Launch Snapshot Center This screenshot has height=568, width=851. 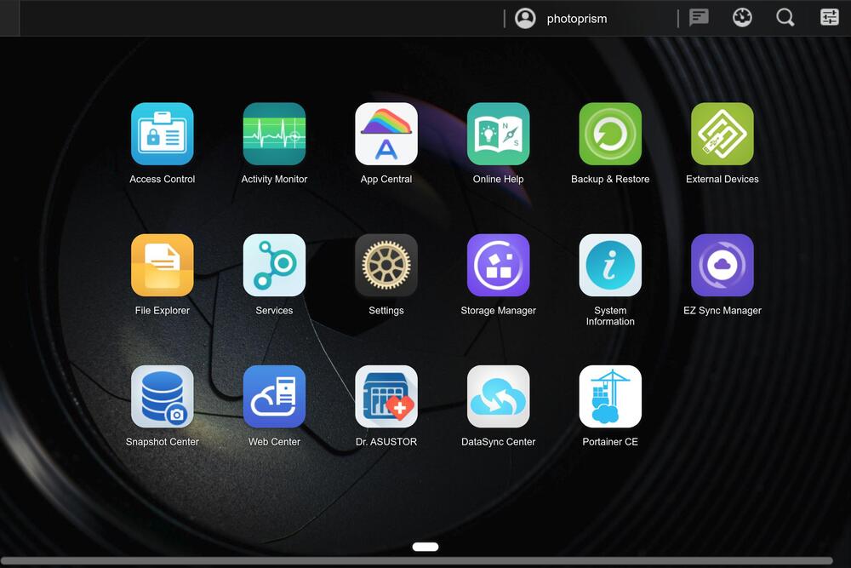point(162,396)
